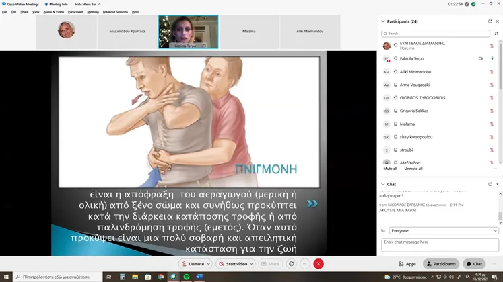
Task: Click the Unmute all button
Action: tap(413, 169)
